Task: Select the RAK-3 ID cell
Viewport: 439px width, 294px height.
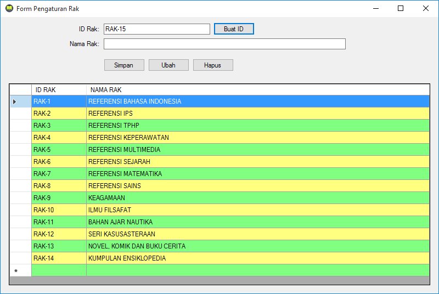Action: pyautogui.click(x=59, y=126)
